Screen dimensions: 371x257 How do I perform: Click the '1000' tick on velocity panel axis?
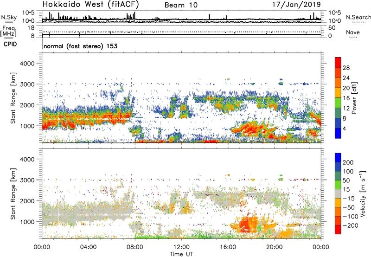tap(27, 222)
